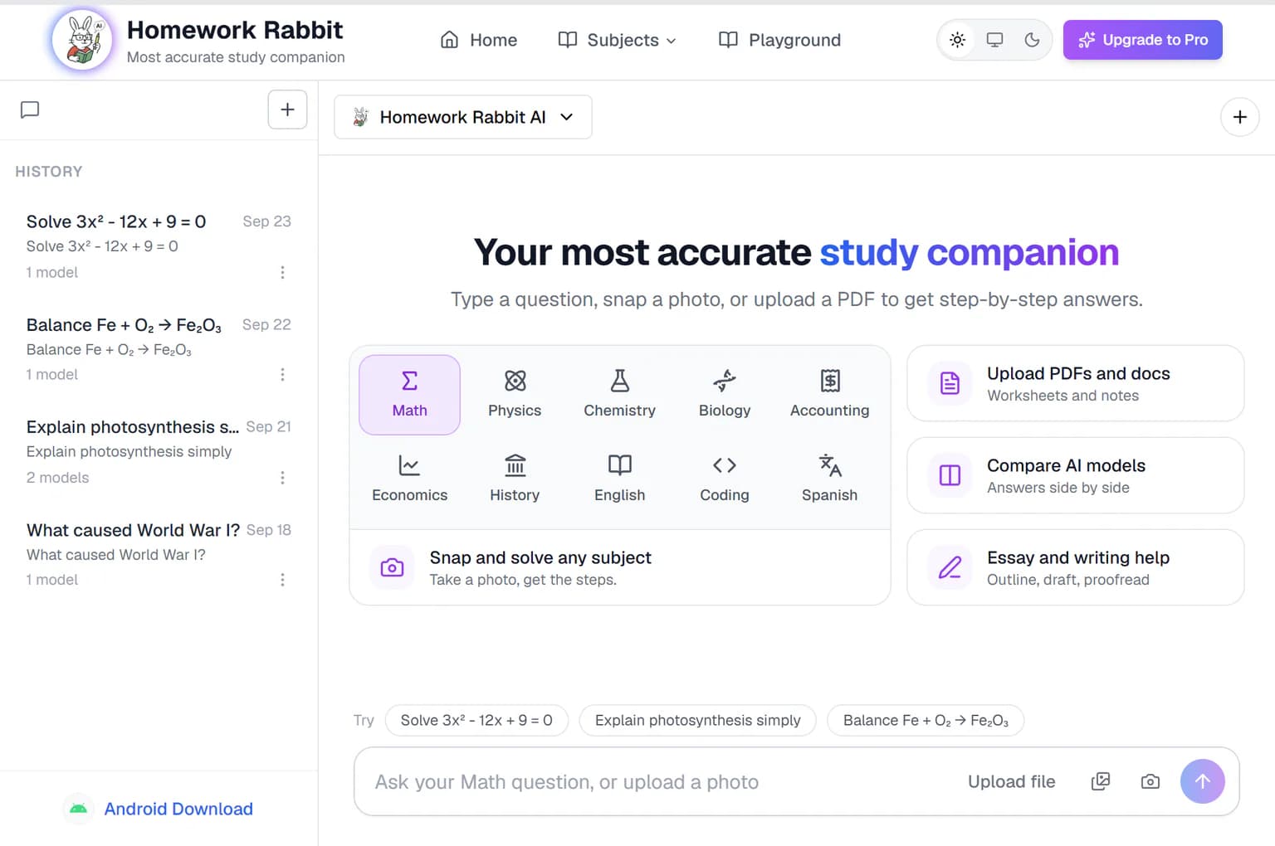Try the suggestion Solve 3x² - 12x + 9 = 0
The height and width of the screenshot is (846, 1275).
[476, 720]
